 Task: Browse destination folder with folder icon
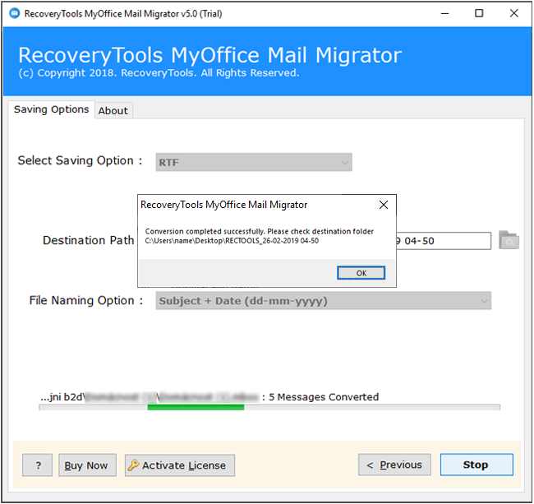point(509,240)
